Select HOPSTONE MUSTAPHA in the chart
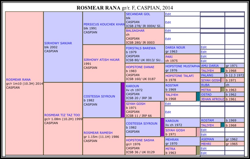This screenshot has height=159, width=250. pos(183,66)
